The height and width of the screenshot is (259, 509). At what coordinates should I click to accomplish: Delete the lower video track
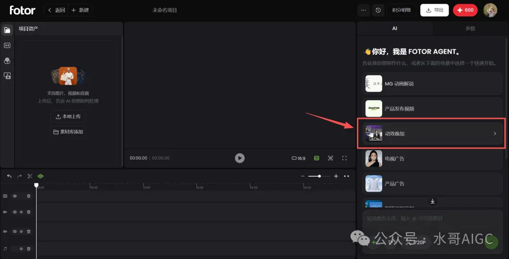pos(29,231)
